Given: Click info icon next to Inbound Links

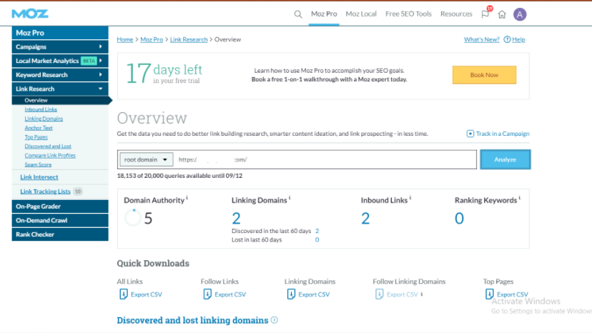Looking at the screenshot, I should pos(410,197).
